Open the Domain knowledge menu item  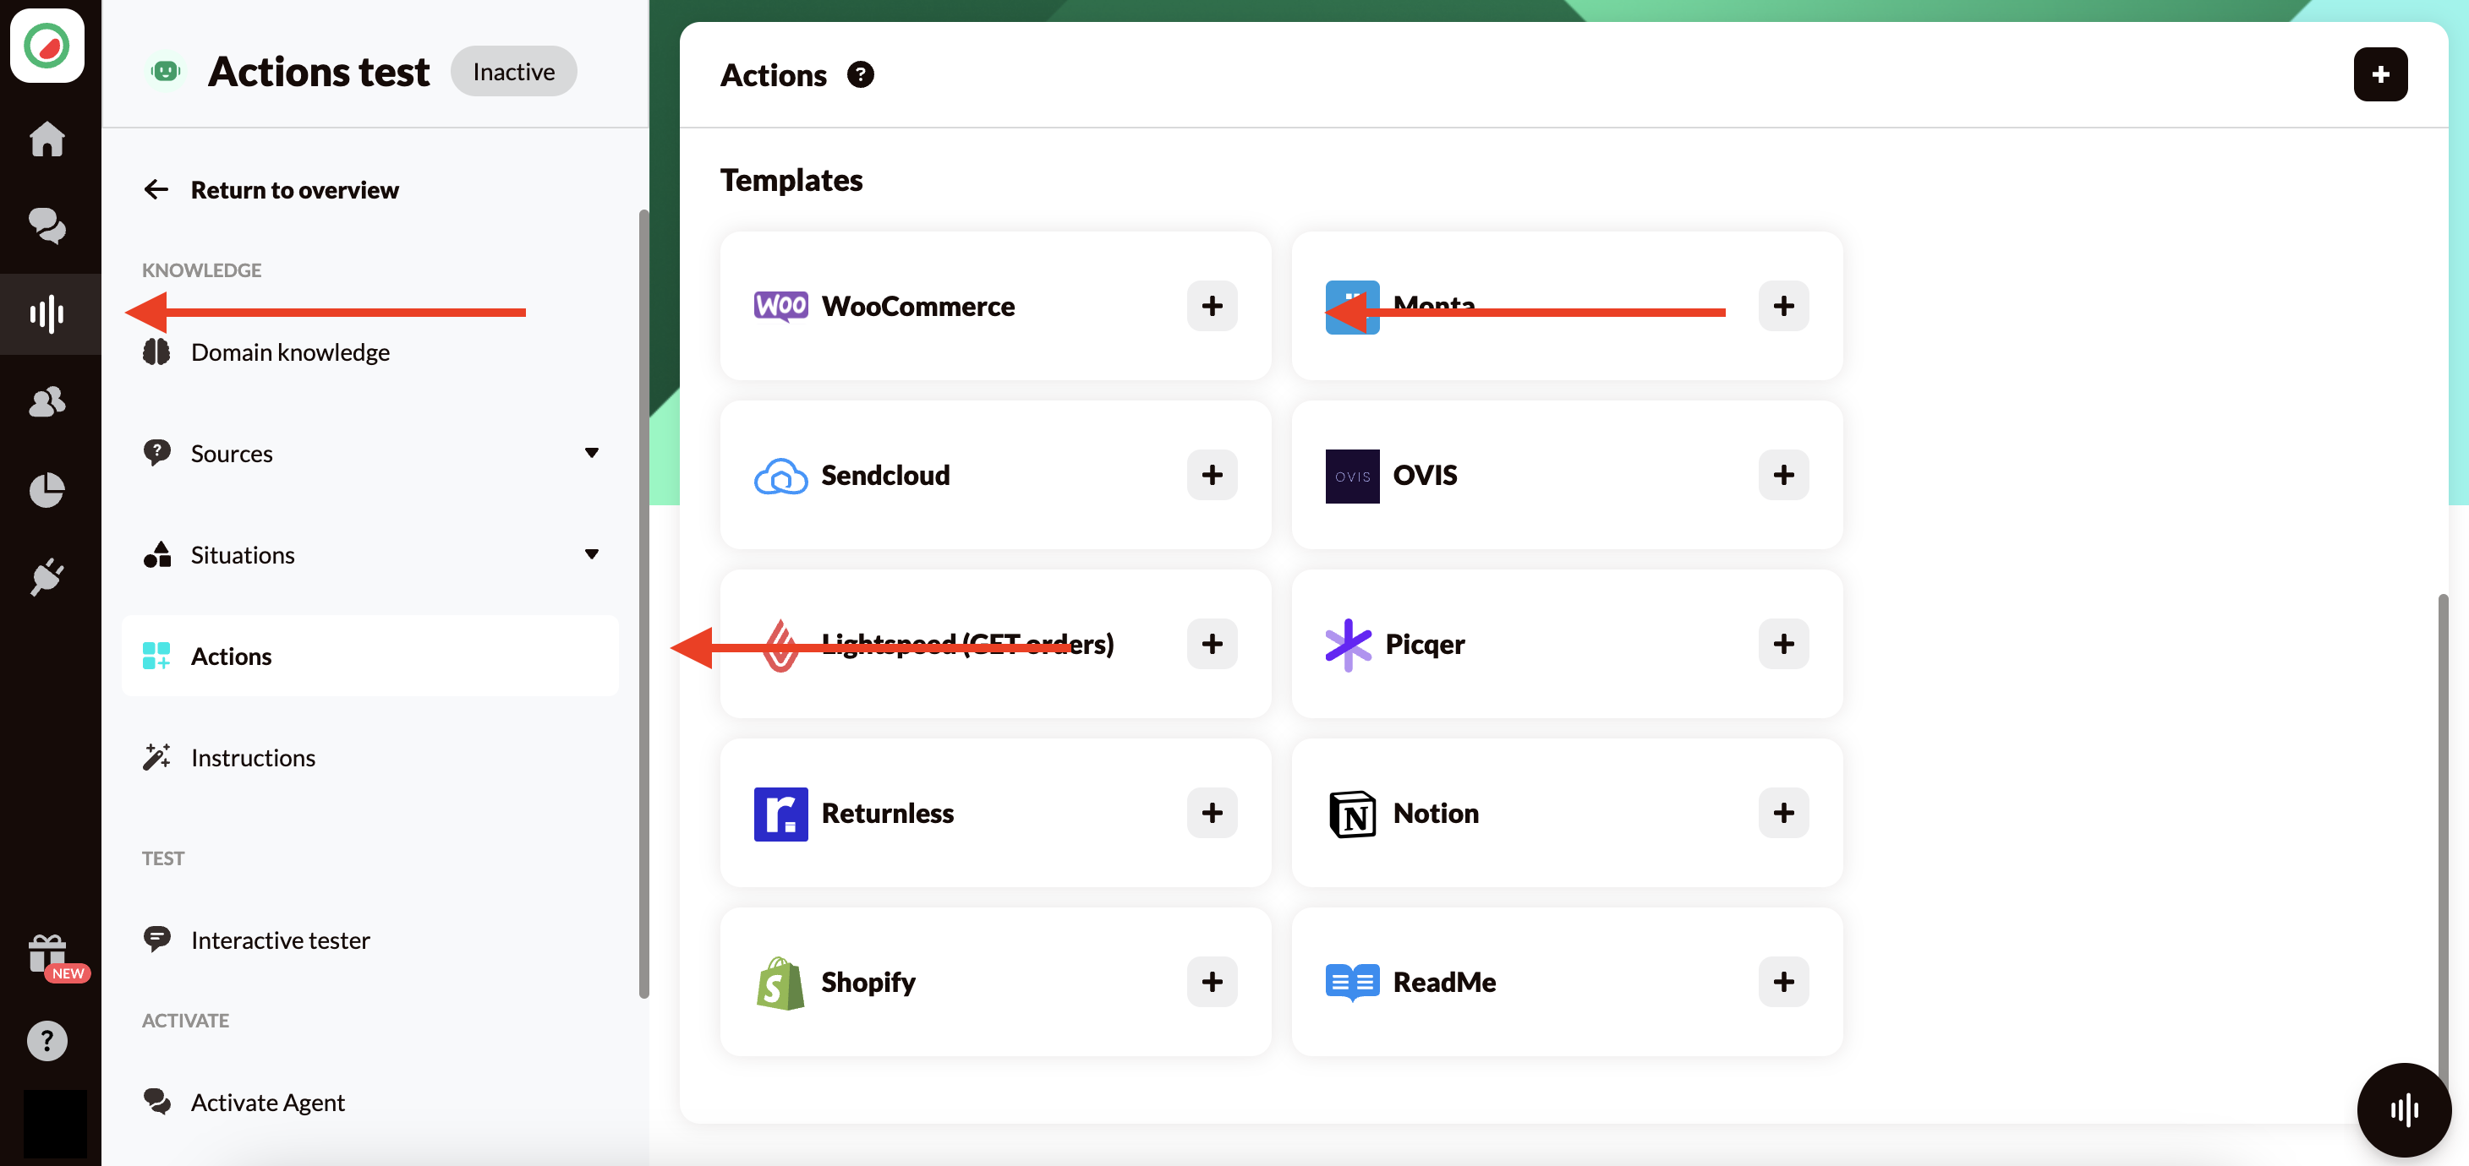pos(289,352)
